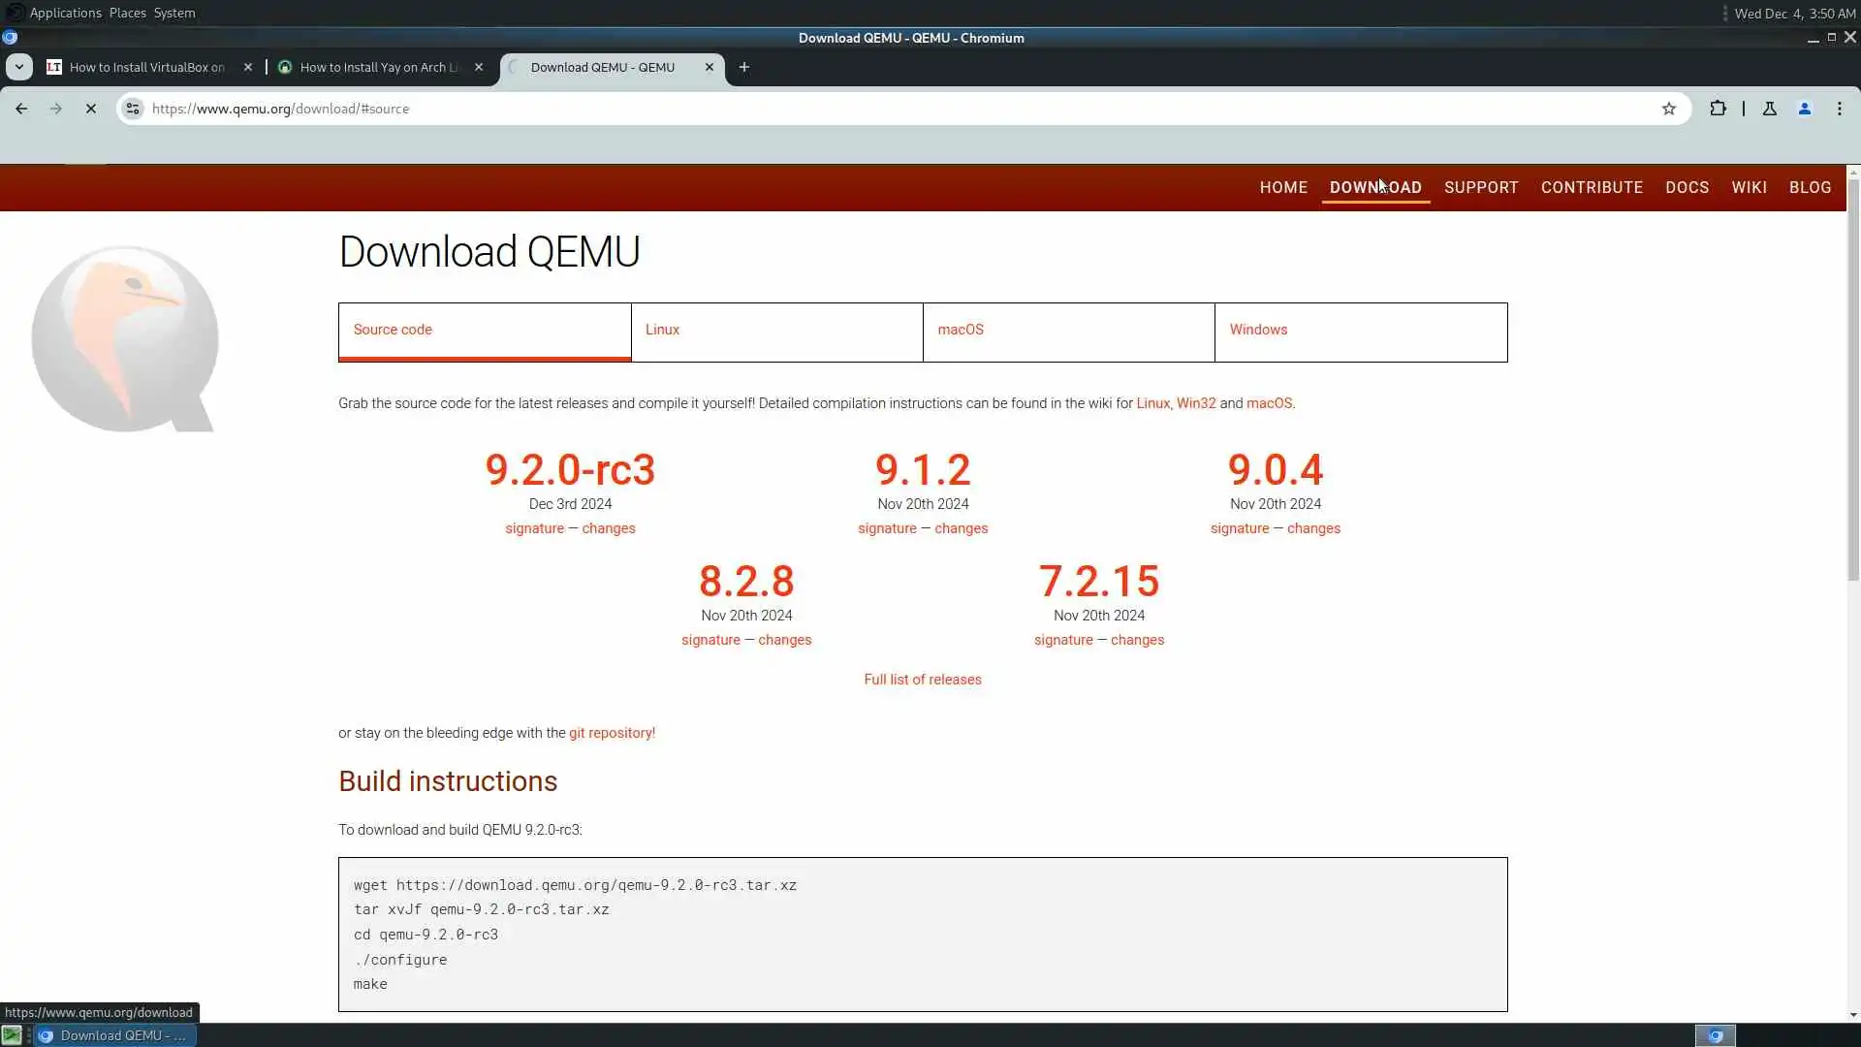Open the profile avatar icon
Viewport: 1861px width, 1047px height.
1804,109
